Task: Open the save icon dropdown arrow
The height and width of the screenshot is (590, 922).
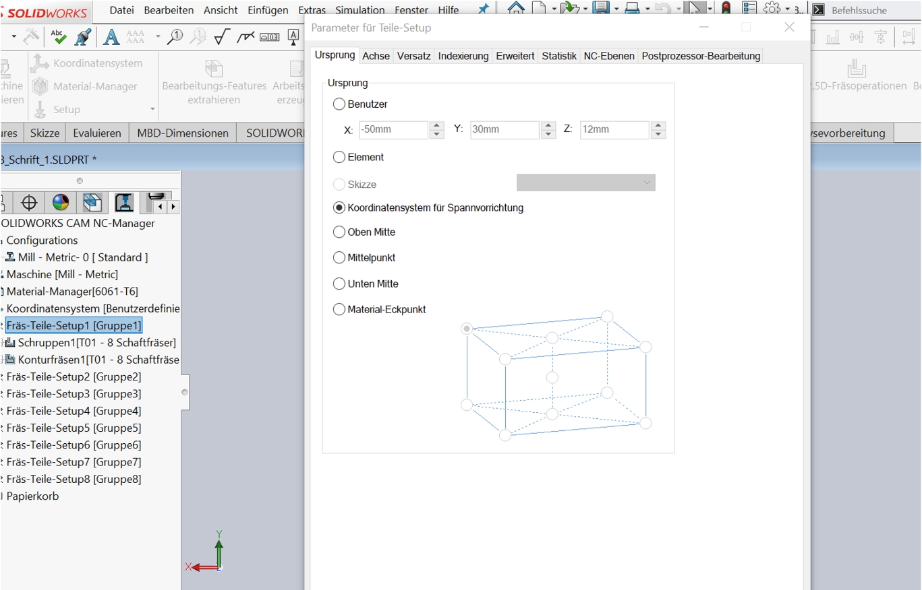Action: (615, 10)
